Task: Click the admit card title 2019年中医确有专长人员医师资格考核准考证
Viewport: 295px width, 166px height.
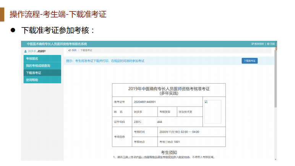Action: 169,89
